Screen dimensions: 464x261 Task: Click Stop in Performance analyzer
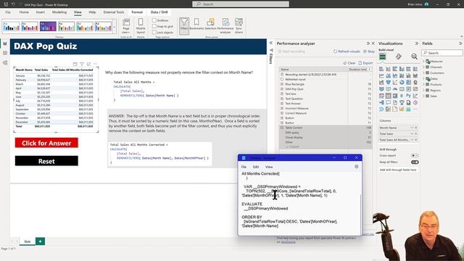pyautogui.click(x=369, y=51)
